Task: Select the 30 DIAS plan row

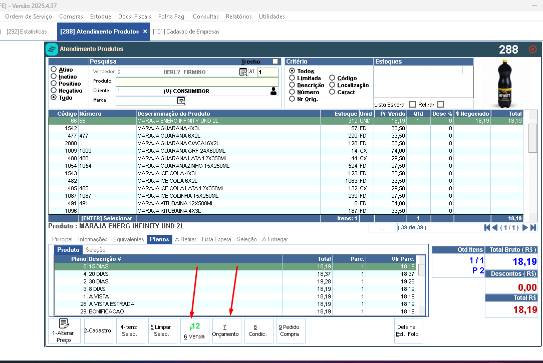Action: tap(236, 281)
